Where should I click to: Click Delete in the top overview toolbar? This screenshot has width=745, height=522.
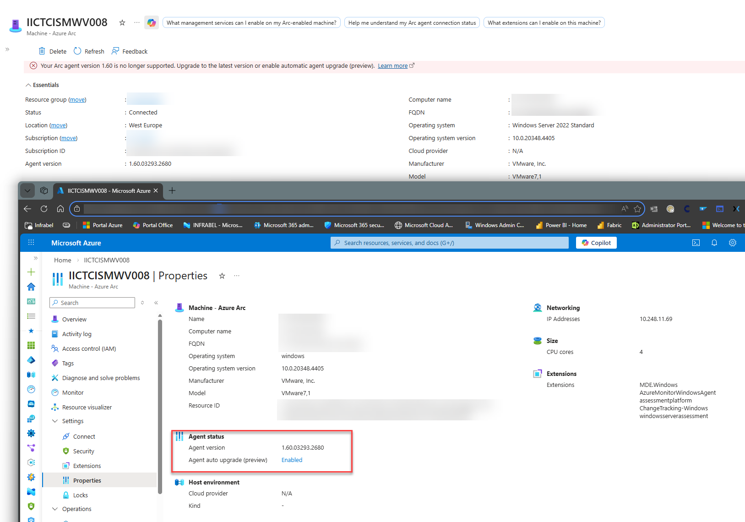pos(53,51)
